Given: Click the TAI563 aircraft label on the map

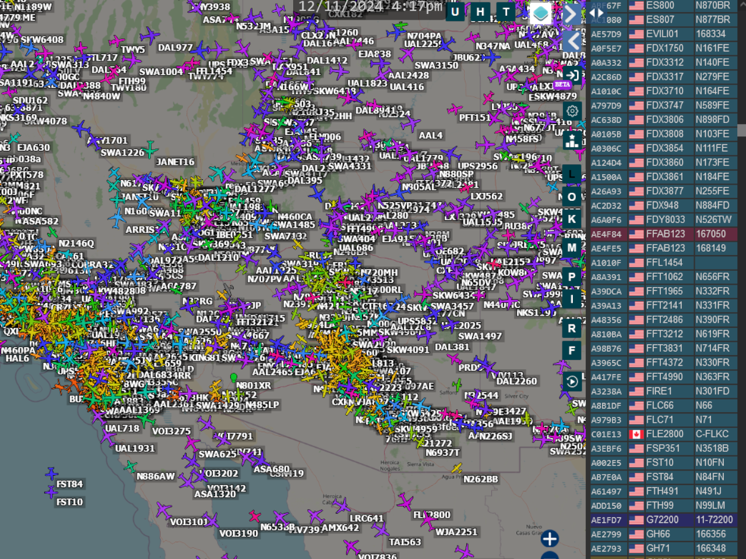Looking at the screenshot, I should pyautogui.click(x=405, y=542).
